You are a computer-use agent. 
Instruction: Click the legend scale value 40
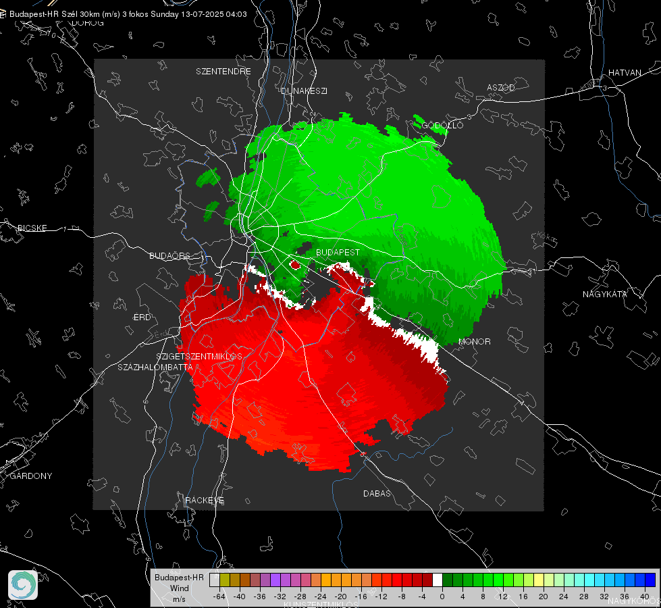(x=645, y=597)
